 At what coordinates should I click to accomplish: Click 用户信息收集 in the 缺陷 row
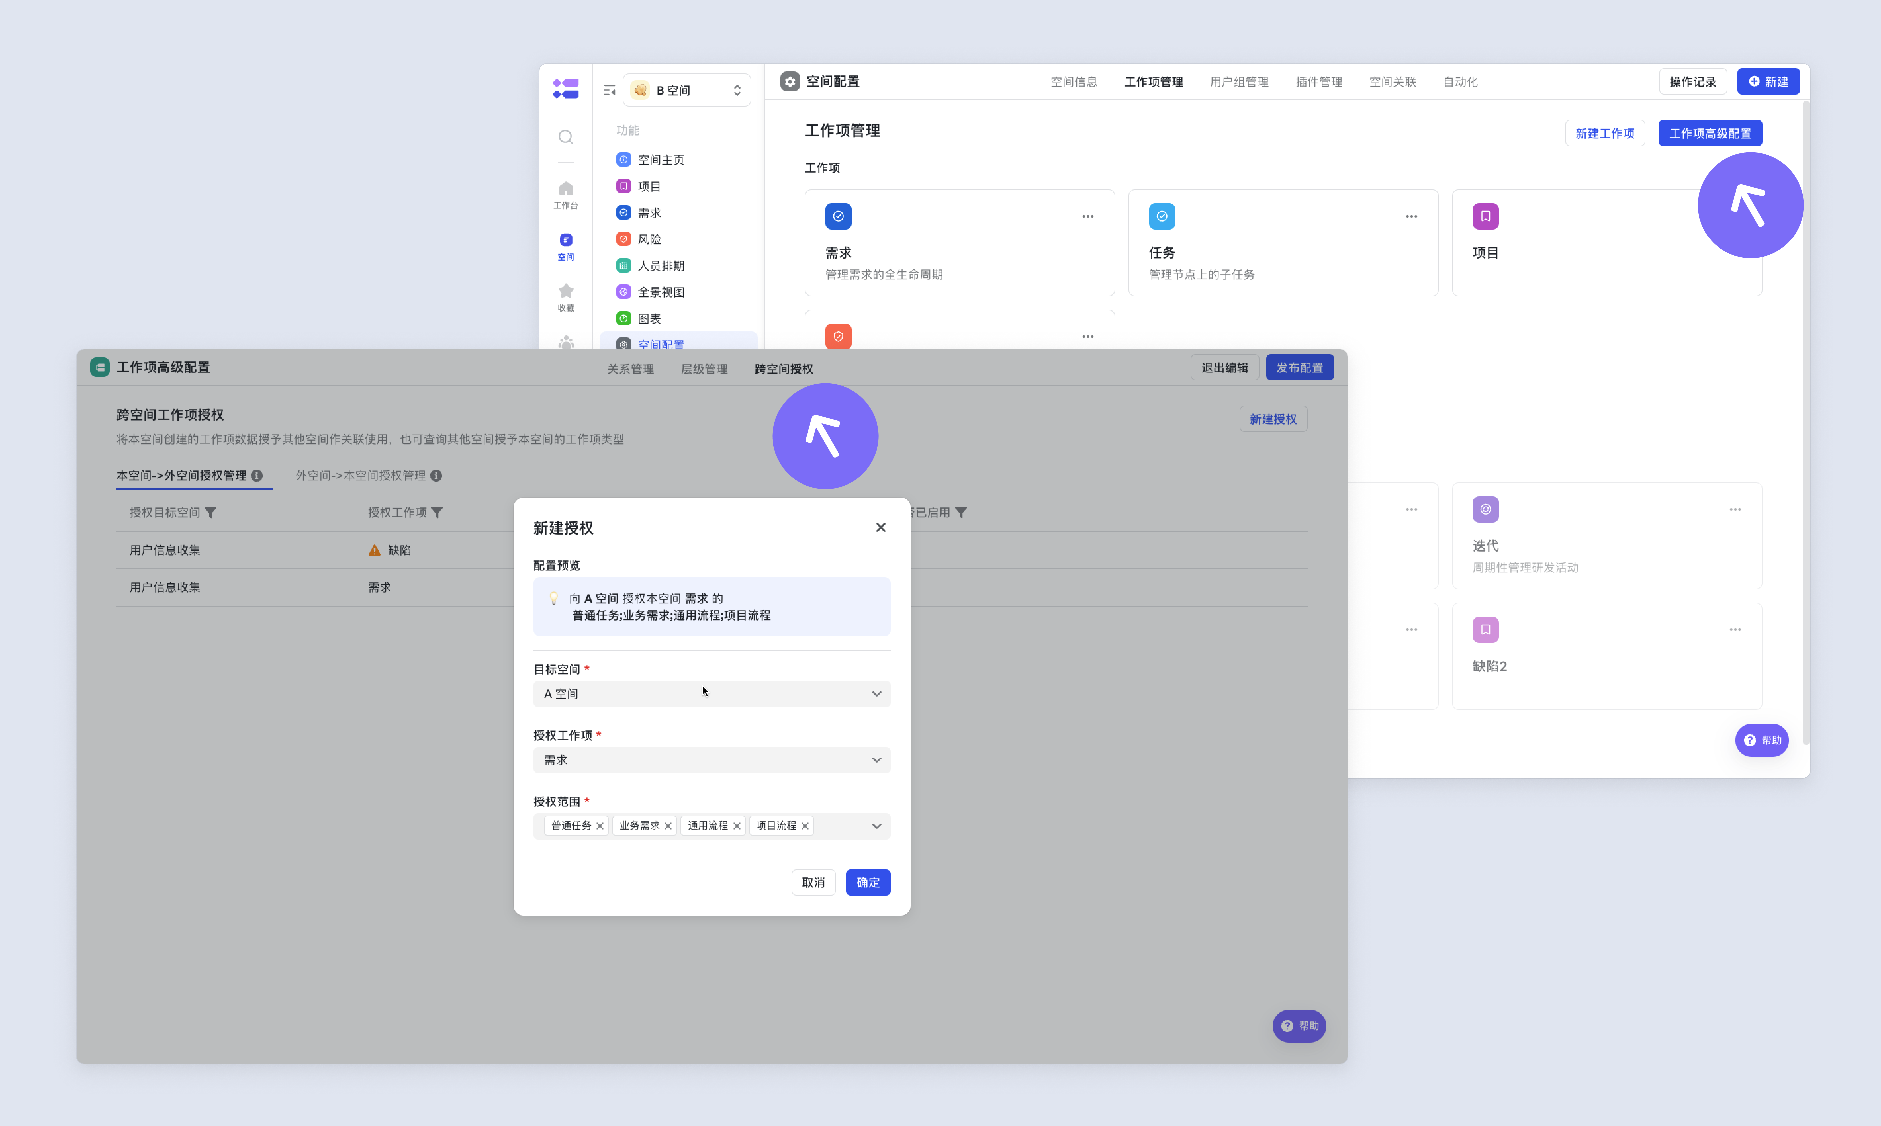[x=165, y=550]
